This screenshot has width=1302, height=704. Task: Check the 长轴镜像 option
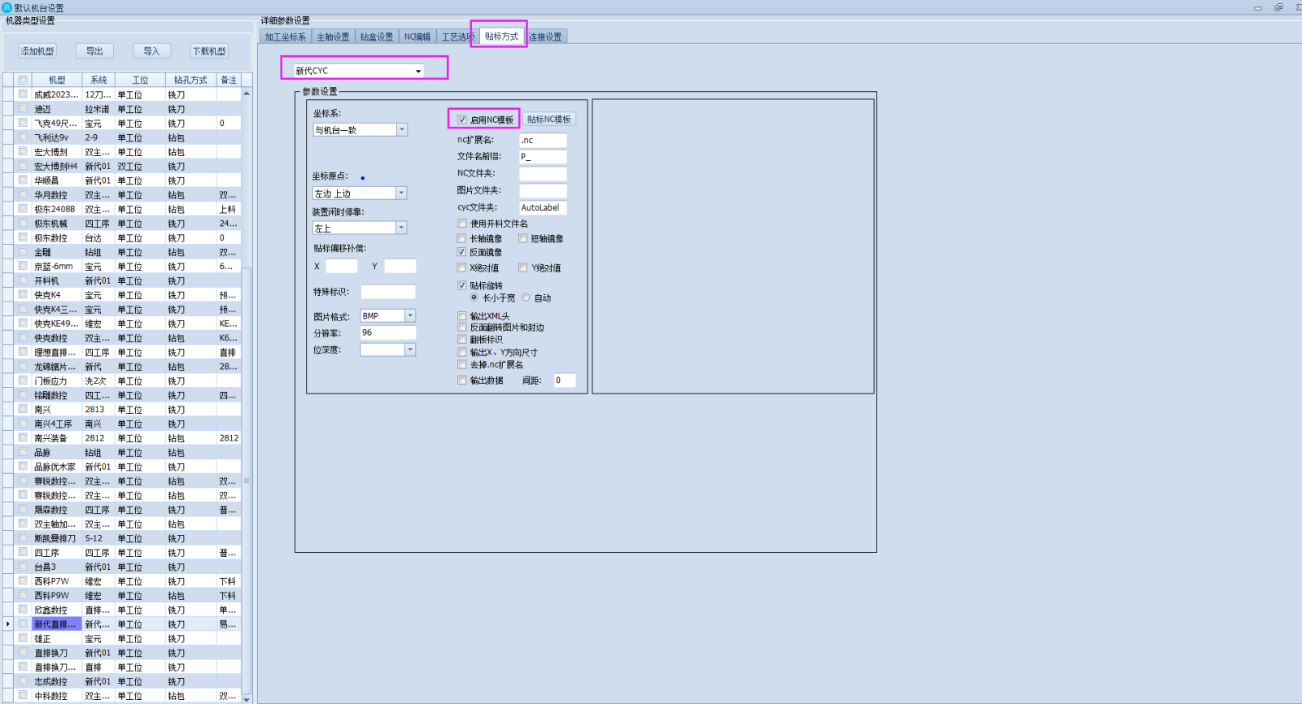[x=461, y=238]
